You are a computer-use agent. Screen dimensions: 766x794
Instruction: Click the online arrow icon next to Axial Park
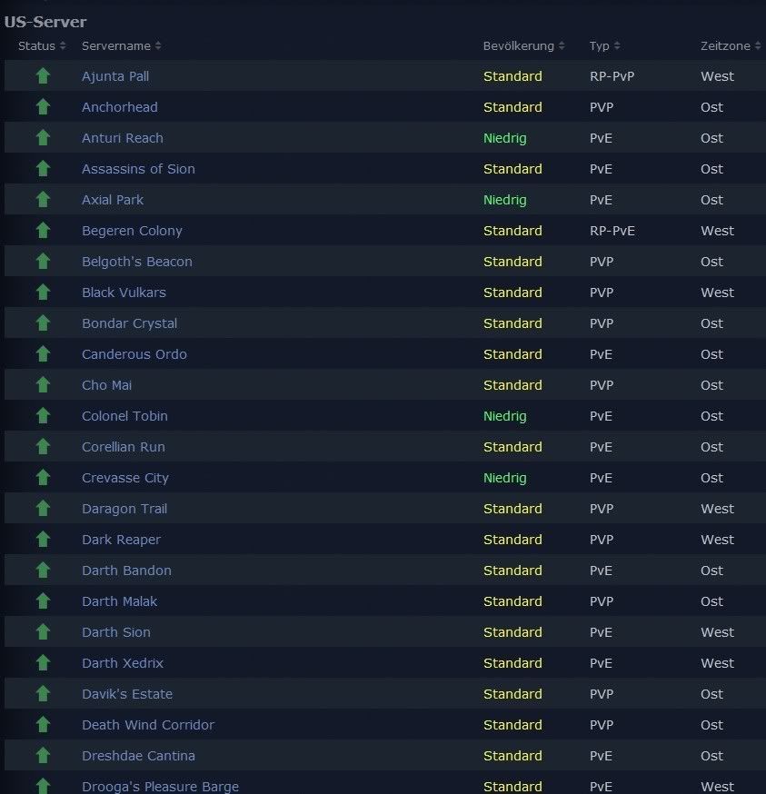click(43, 200)
